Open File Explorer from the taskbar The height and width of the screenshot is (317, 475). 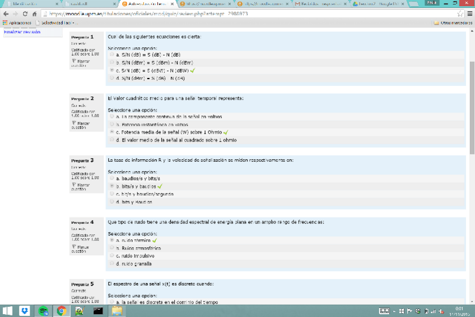click(117, 311)
